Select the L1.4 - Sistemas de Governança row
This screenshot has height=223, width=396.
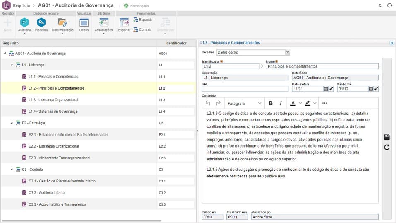pyautogui.click(x=98, y=111)
